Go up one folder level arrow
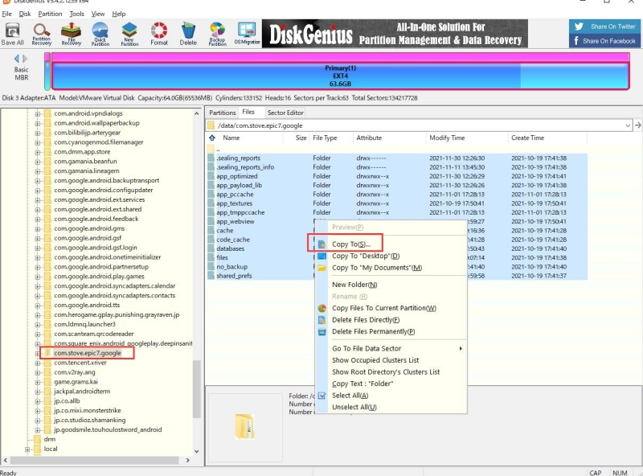 (212, 137)
